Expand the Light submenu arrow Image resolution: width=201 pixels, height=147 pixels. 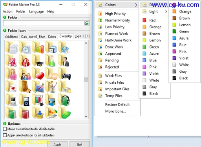tap(166, 12)
